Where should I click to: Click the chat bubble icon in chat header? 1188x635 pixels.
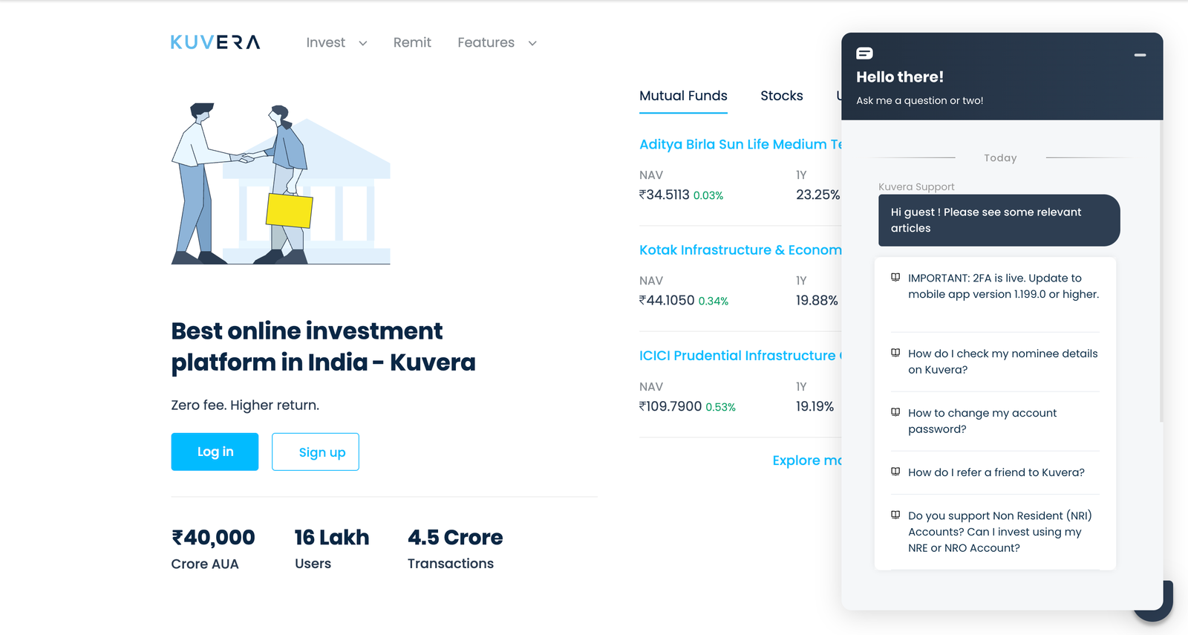click(x=864, y=53)
